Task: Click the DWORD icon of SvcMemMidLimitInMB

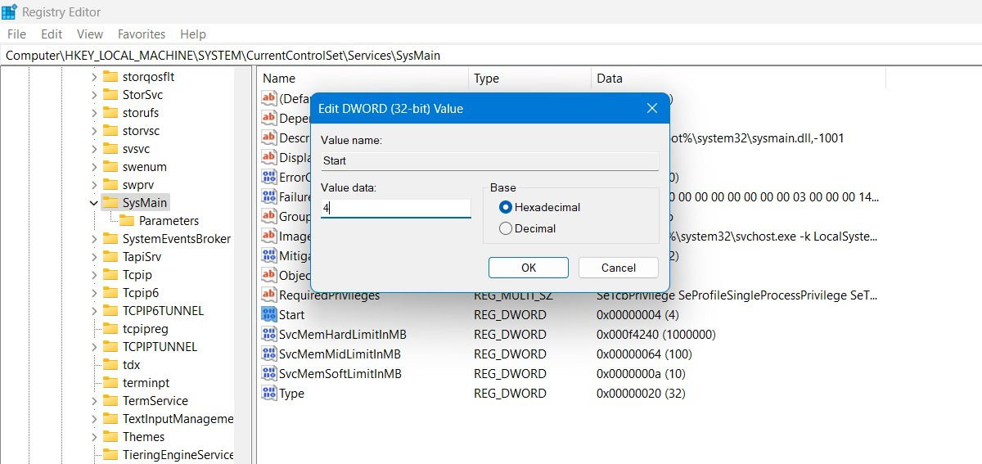Action: point(268,354)
